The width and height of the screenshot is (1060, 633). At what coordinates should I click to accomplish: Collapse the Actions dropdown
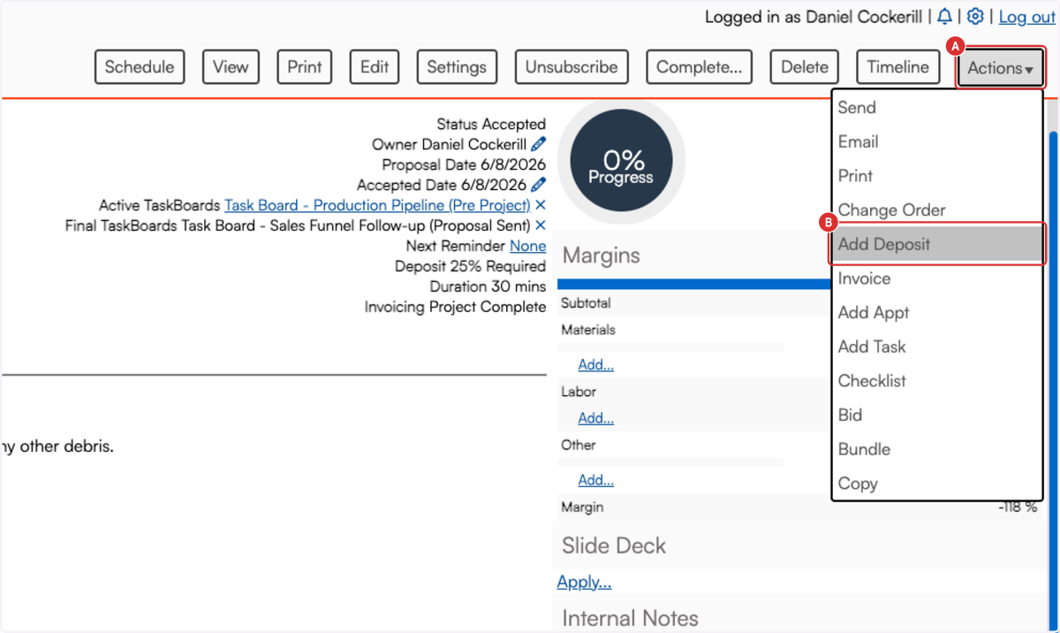point(1000,68)
